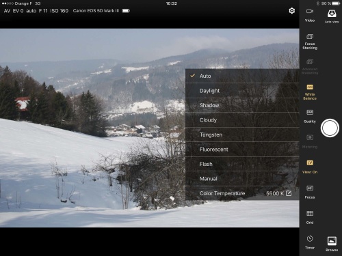The image size is (342, 256).
Task: Open Browse photo gallery
Action: [332, 244]
